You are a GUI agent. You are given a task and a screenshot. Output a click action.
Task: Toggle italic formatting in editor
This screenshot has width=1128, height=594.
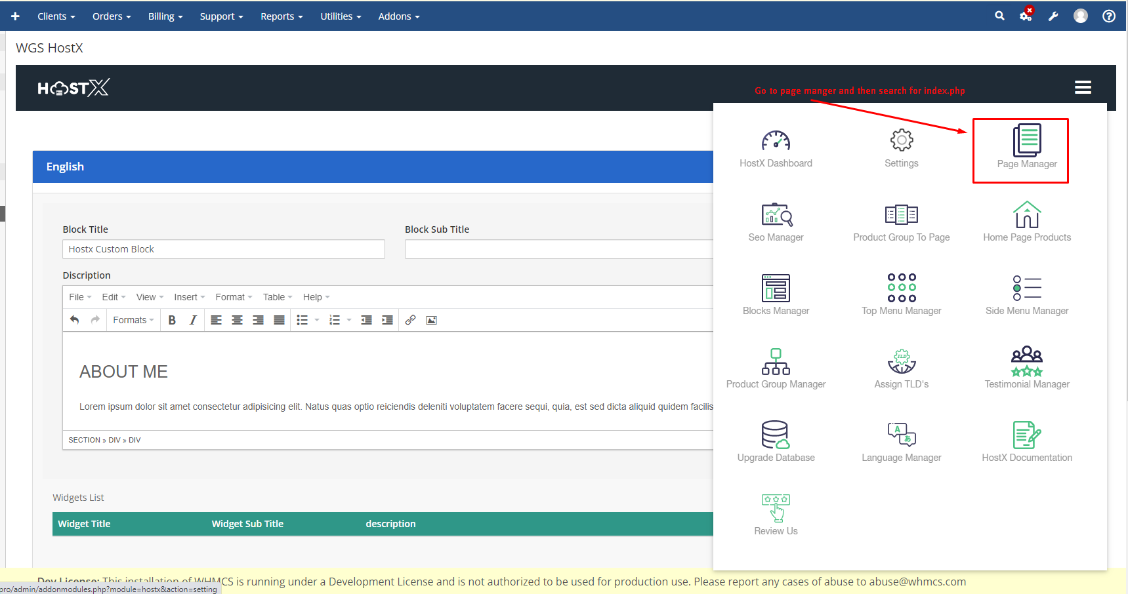193,320
